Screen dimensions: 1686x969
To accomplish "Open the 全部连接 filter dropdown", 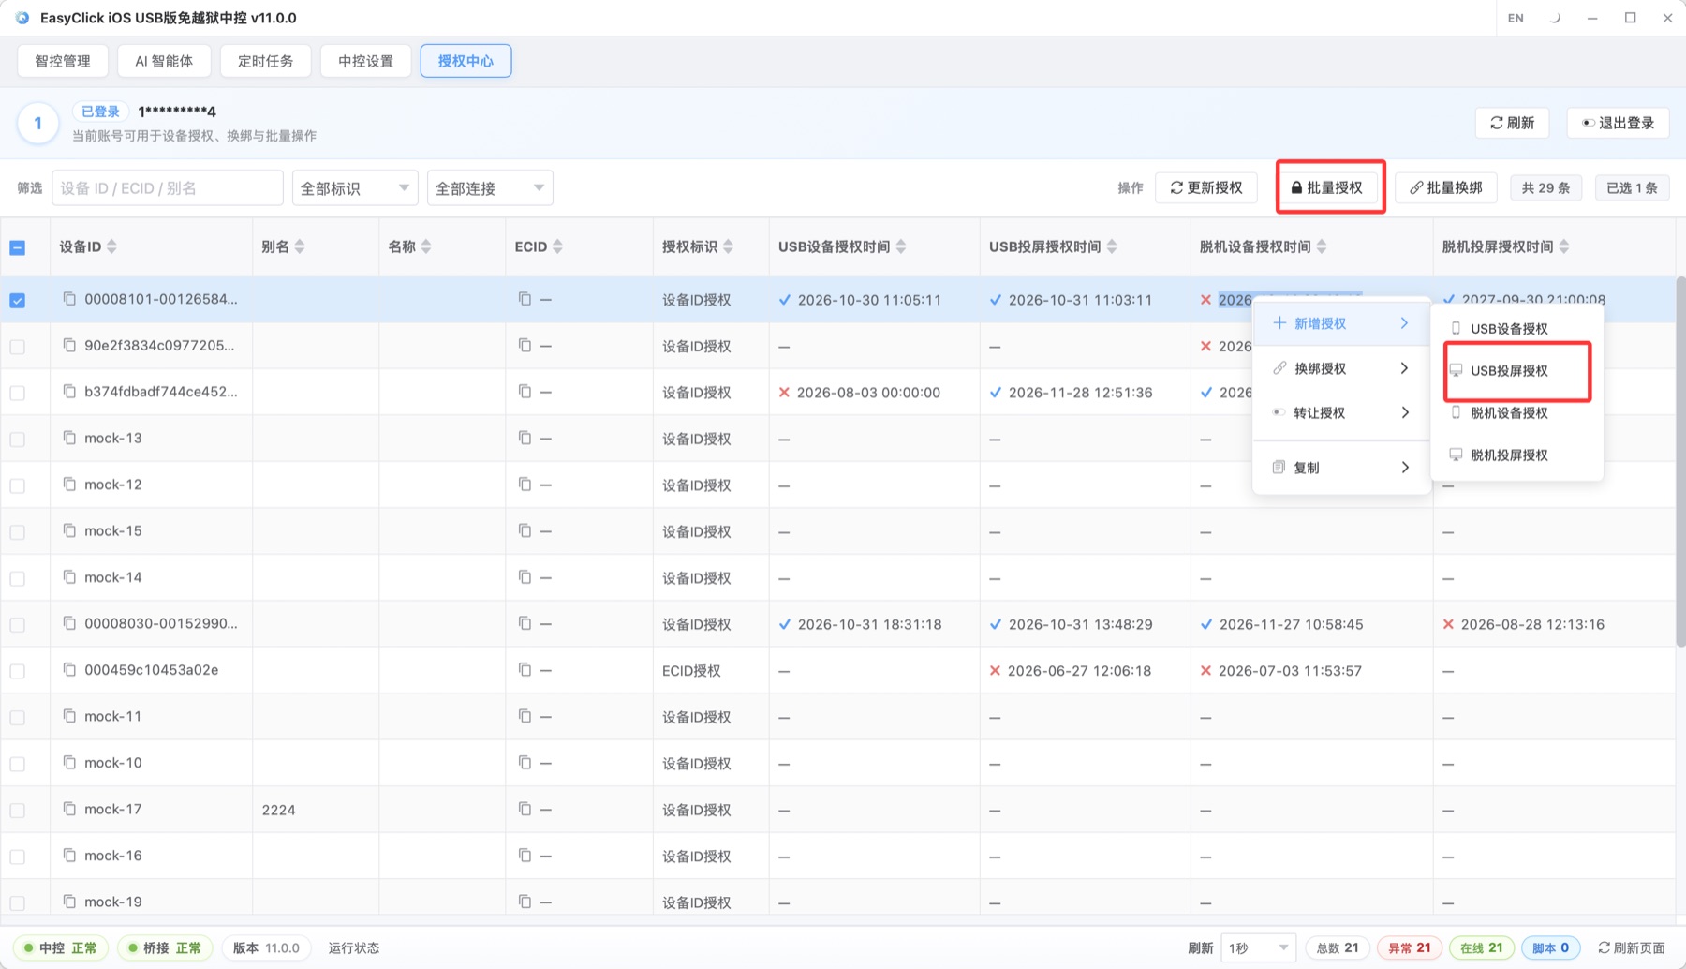I will 490,187.
